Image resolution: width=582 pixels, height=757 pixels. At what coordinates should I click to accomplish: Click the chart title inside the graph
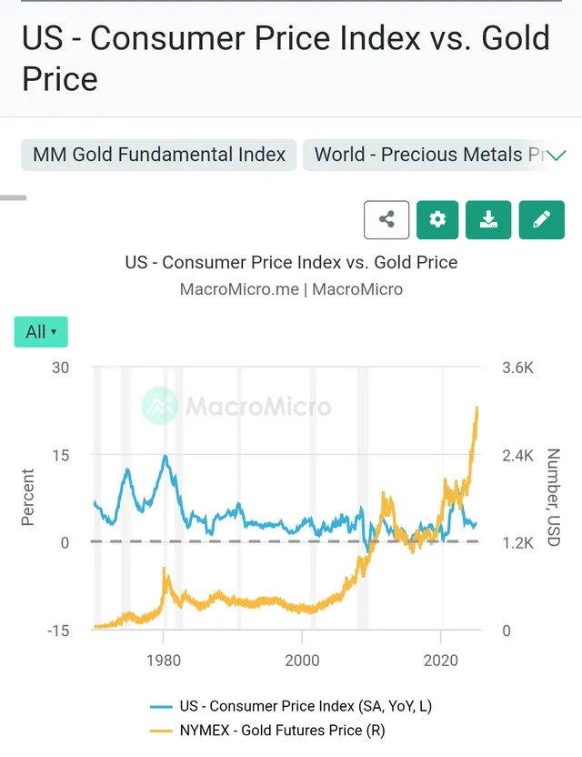[291, 263]
